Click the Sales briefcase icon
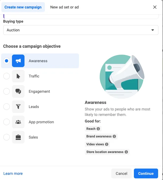Viewport: 163px width, 180px height. [x=18, y=137]
